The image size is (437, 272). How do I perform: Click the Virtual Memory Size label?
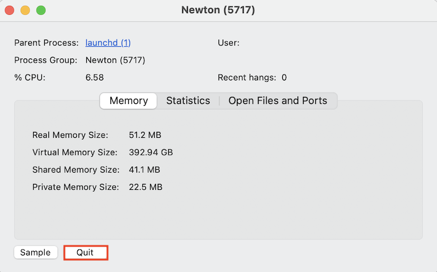coord(74,153)
